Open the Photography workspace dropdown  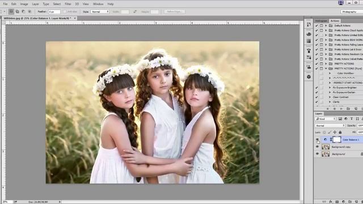tap(352, 11)
